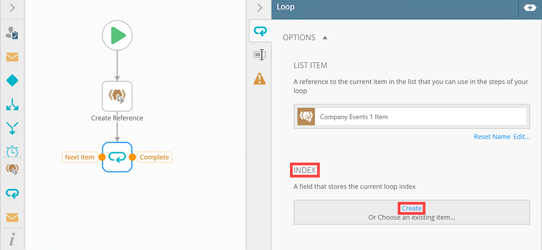Choose the Split arrows icon in toolbox
The image size is (542, 250).
(12, 104)
